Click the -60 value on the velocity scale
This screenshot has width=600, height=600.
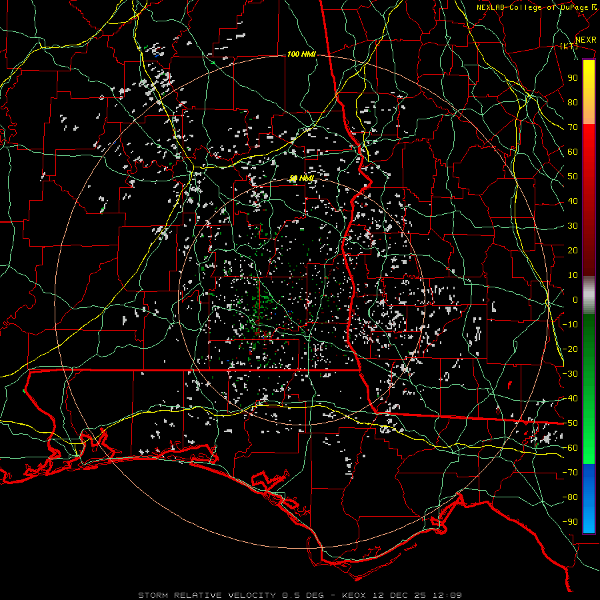[x=570, y=448]
